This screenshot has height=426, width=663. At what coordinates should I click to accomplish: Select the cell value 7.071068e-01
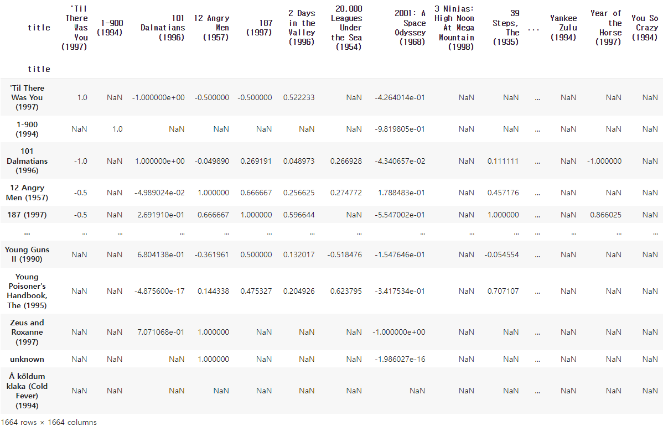[160, 332]
